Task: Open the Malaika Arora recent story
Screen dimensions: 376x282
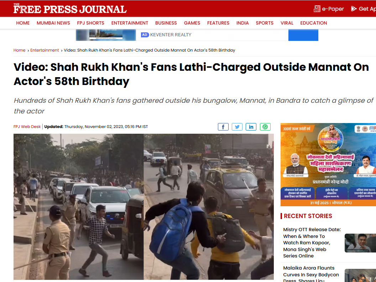Action: [311, 274]
